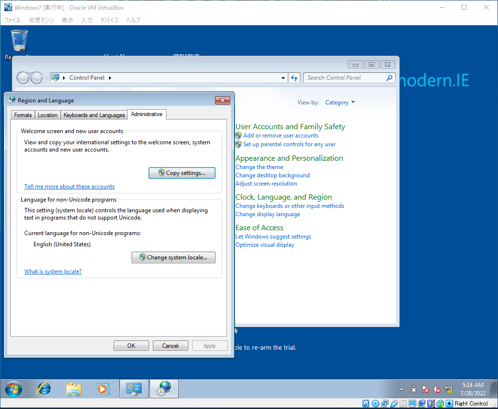498x409 pixels.
Task: Click VirtualBox display status icon
Action: coord(412,404)
